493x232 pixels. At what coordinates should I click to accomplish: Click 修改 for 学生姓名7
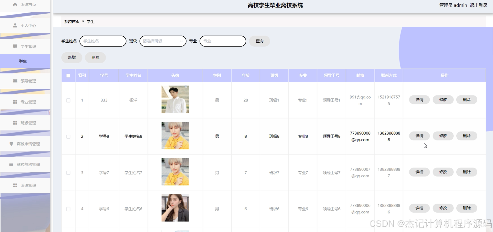(x=443, y=172)
